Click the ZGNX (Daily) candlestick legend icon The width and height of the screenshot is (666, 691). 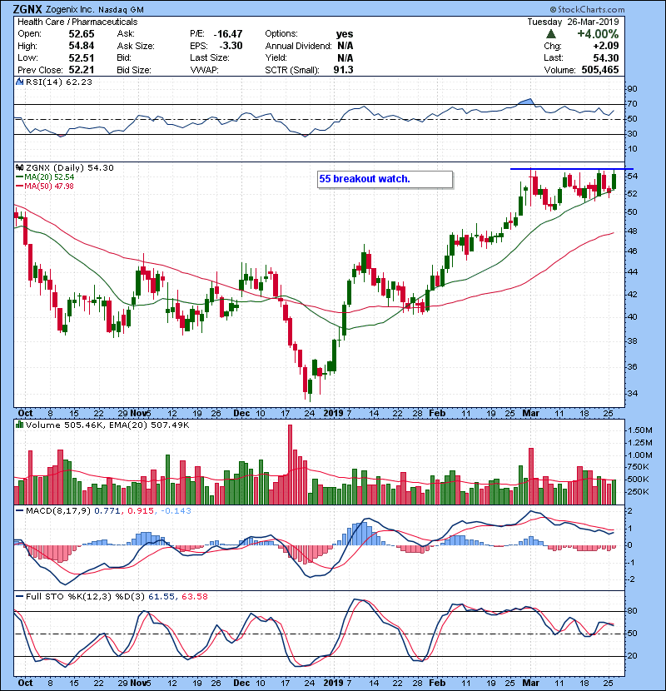tap(19, 167)
